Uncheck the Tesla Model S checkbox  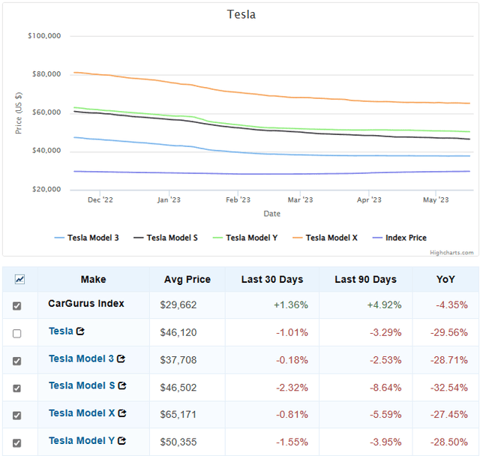coord(17,388)
